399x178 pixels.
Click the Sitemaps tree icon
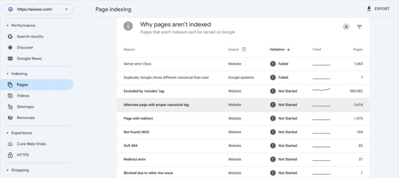[10, 106]
